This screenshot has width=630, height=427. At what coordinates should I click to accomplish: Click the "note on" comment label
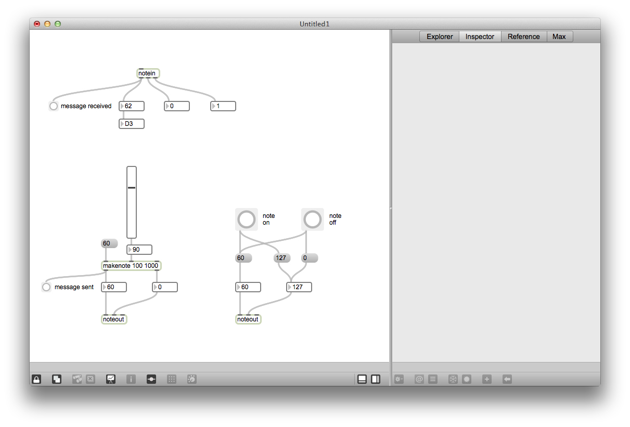[x=268, y=219]
